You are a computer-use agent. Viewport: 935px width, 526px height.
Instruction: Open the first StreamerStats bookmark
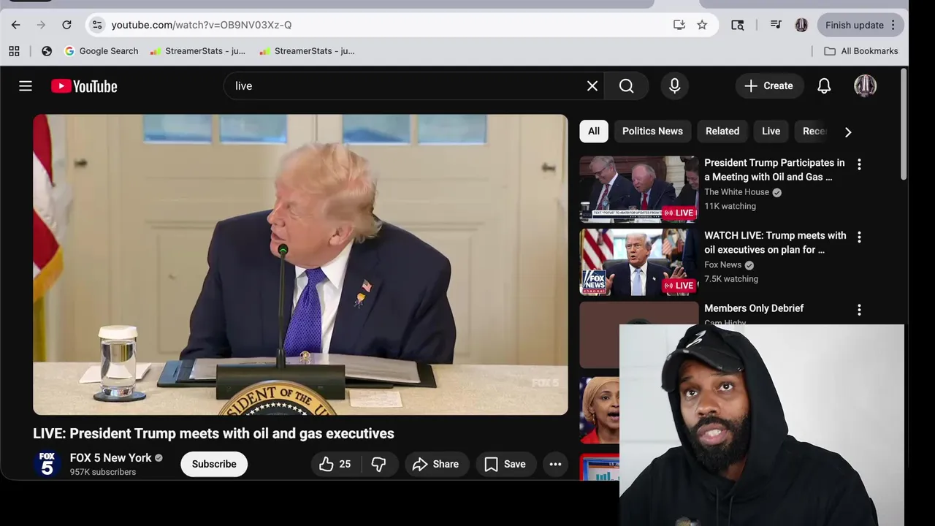click(x=198, y=51)
